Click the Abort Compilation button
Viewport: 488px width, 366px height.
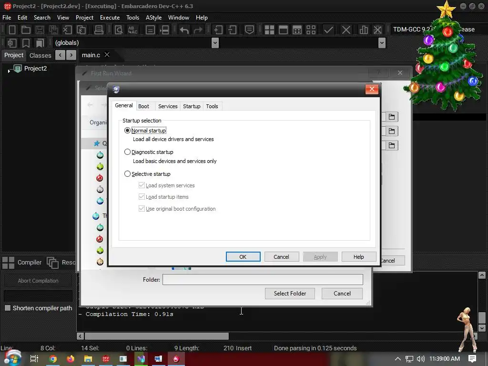(x=38, y=281)
